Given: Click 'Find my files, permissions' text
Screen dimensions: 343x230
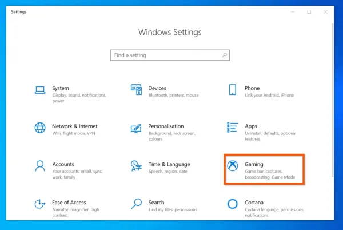Looking at the screenshot, I should pyautogui.click(x=173, y=209).
